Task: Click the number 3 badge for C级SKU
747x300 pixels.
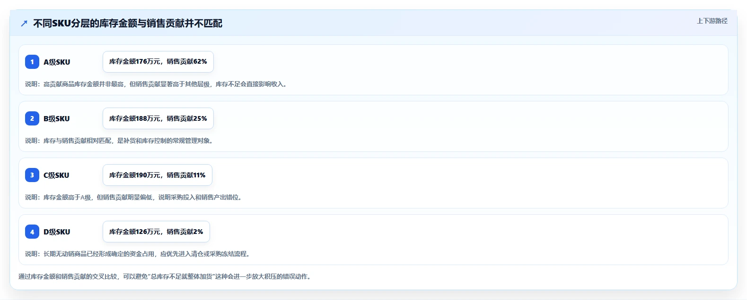Action: coord(32,175)
